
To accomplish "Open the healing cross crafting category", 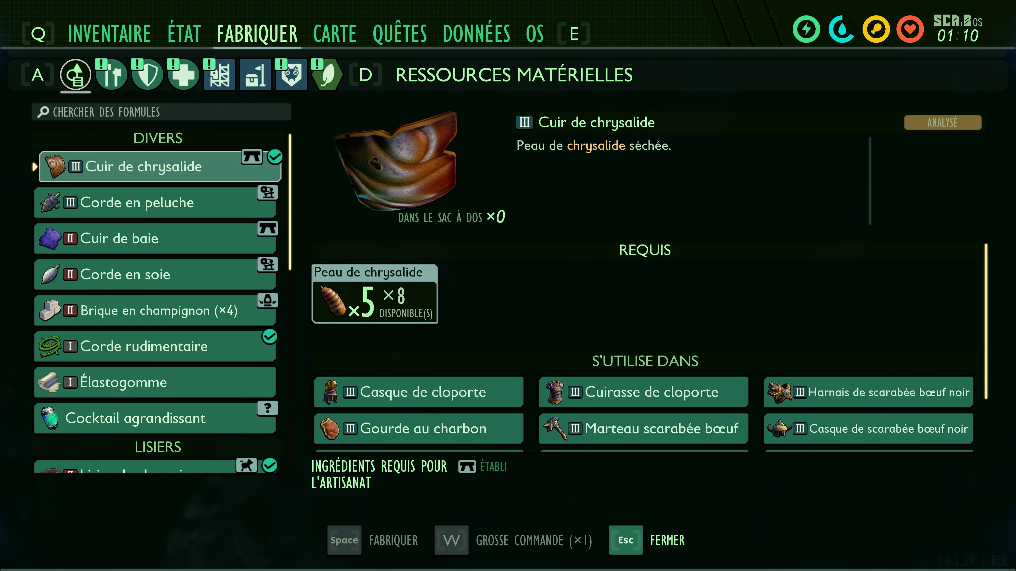I will pos(183,75).
